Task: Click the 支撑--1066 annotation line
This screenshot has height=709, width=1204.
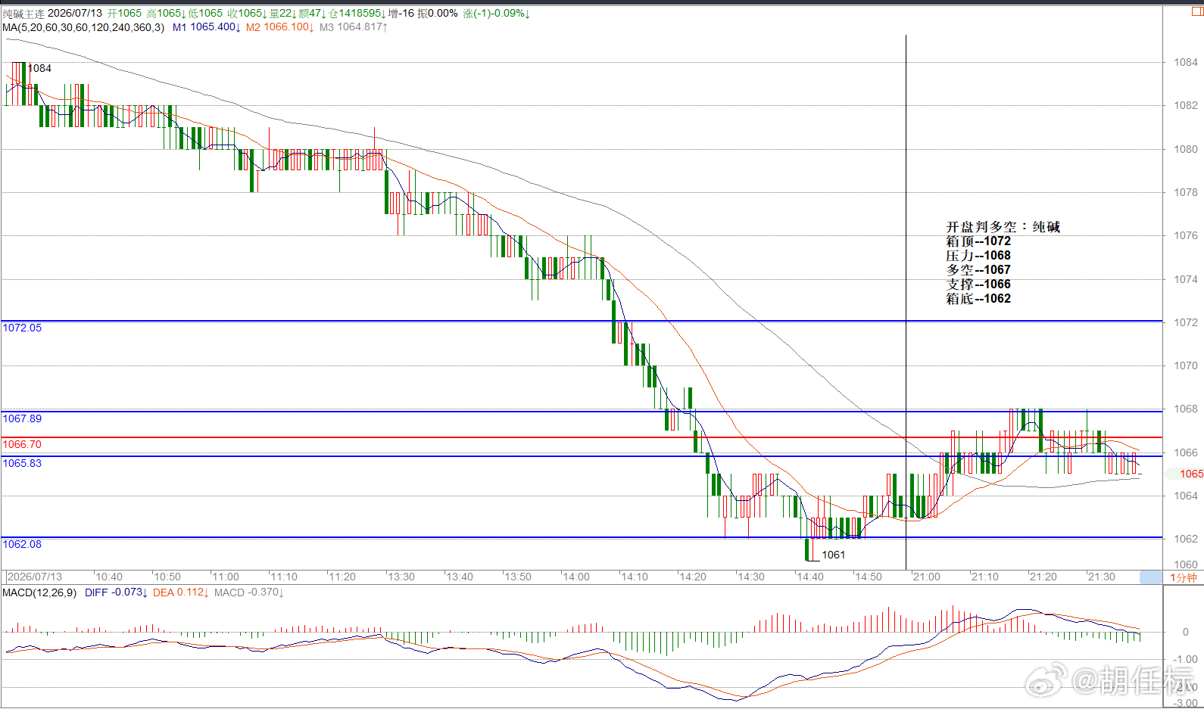Action: click(x=978, y=285)
